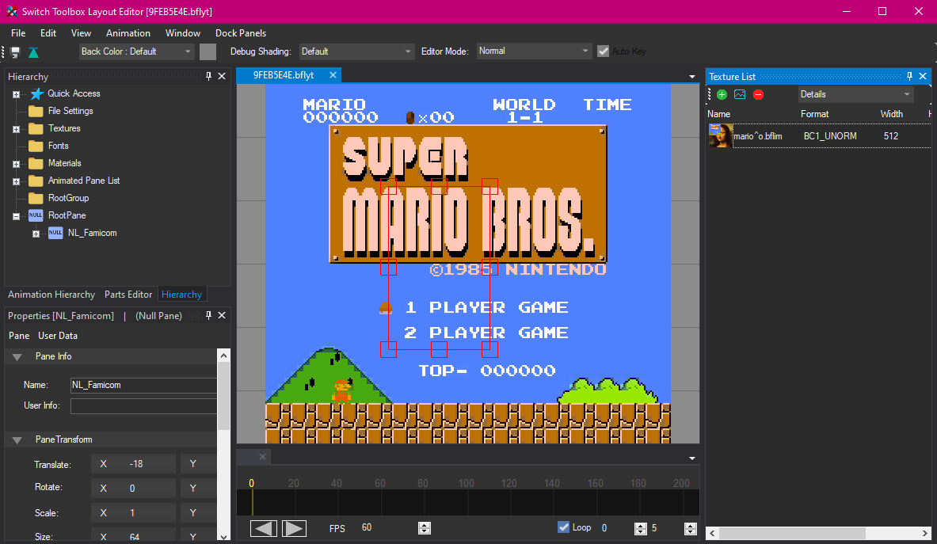
Task: Switch to the Animation Hierarchy tab
Action: coord(51,295)
